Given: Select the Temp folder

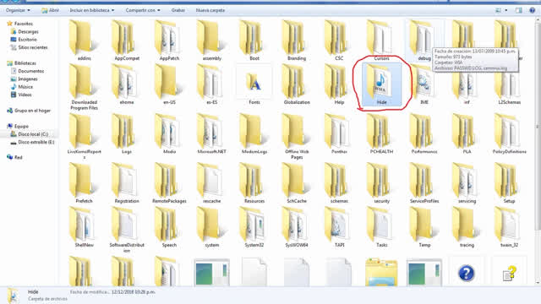Looking at the screenshot, I should [424, 227].
